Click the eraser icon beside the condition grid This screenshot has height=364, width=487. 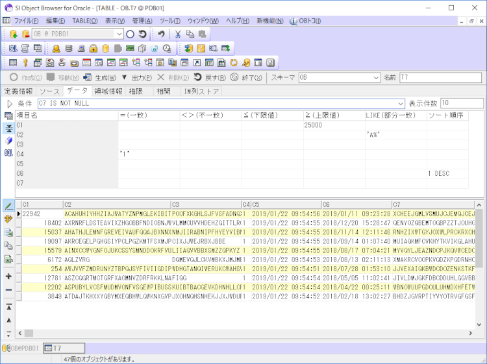tap(8, 140)
